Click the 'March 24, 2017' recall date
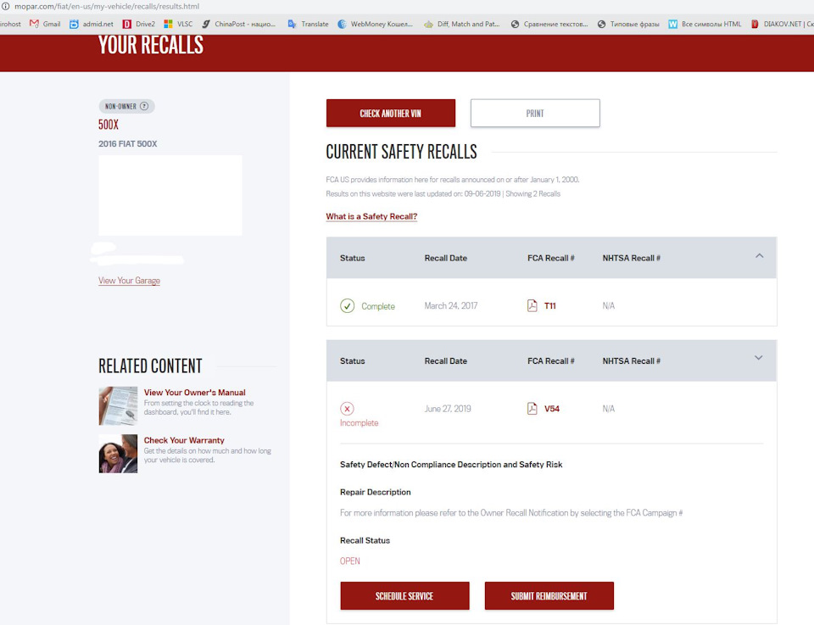This screenshot has height=625, width=814. [451, 306]
